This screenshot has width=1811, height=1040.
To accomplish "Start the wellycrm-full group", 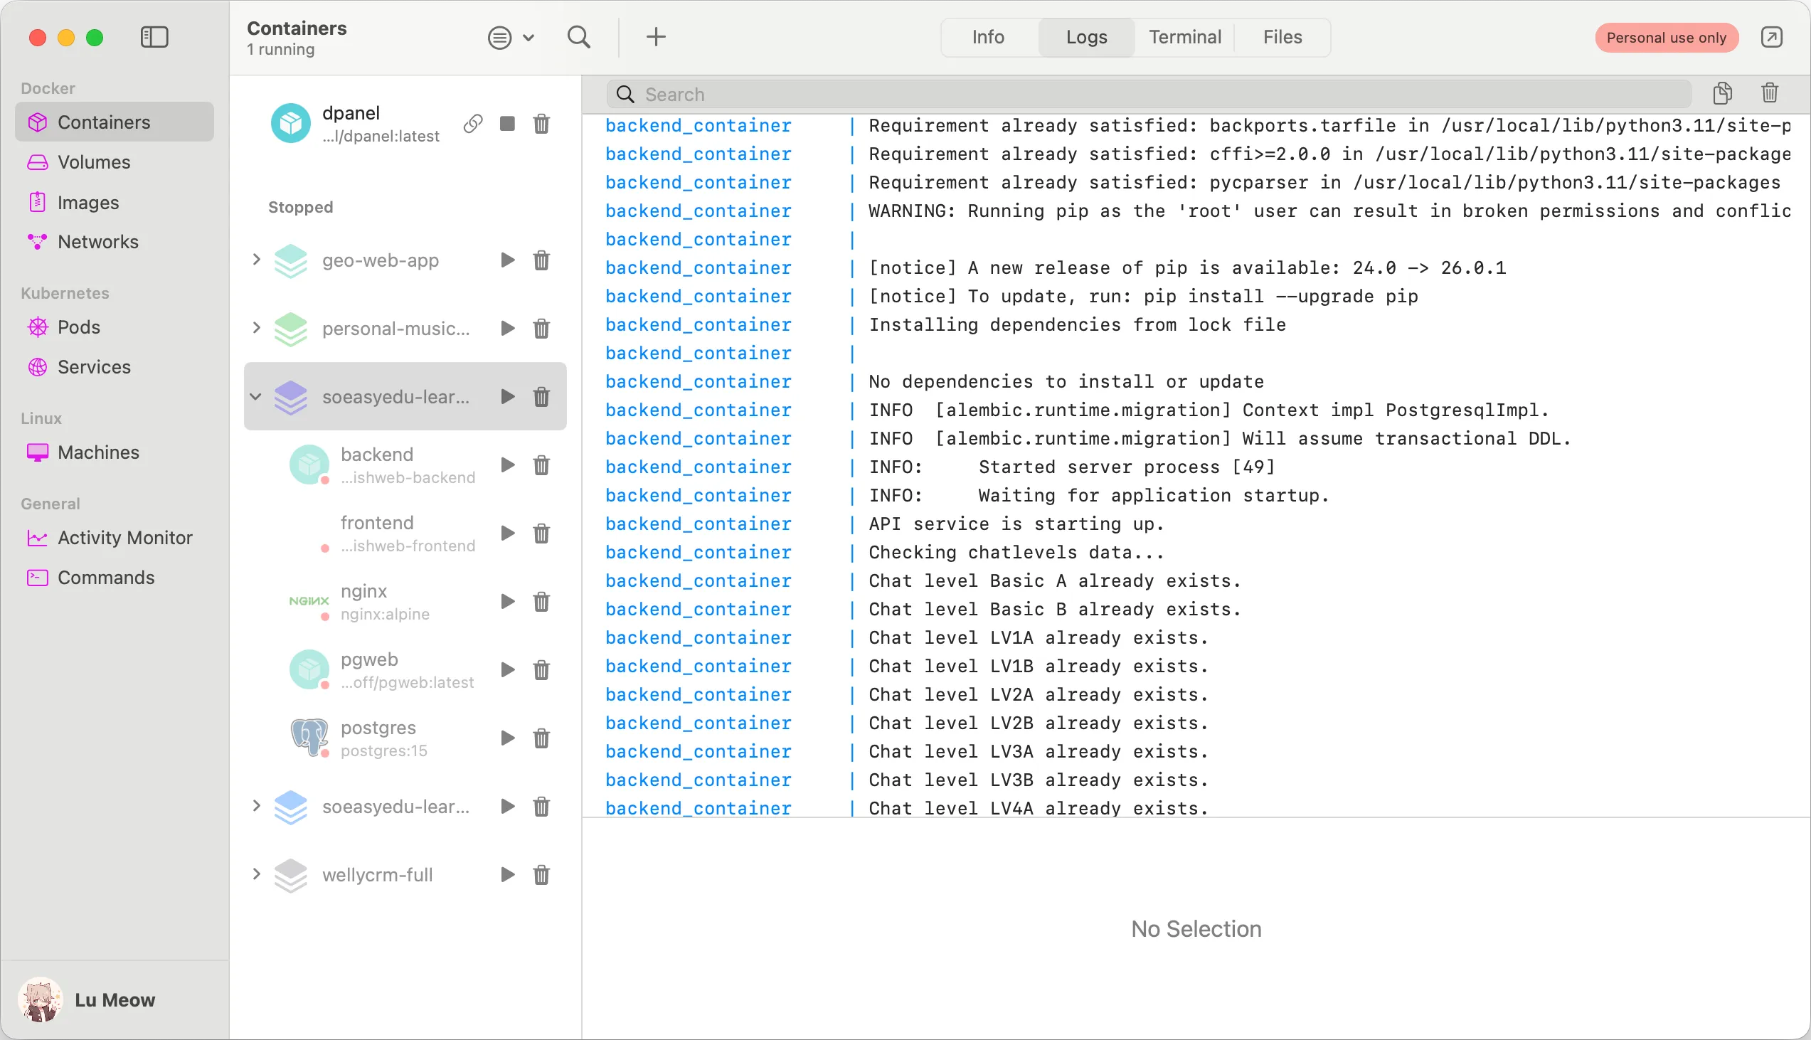I will point(508,875).
